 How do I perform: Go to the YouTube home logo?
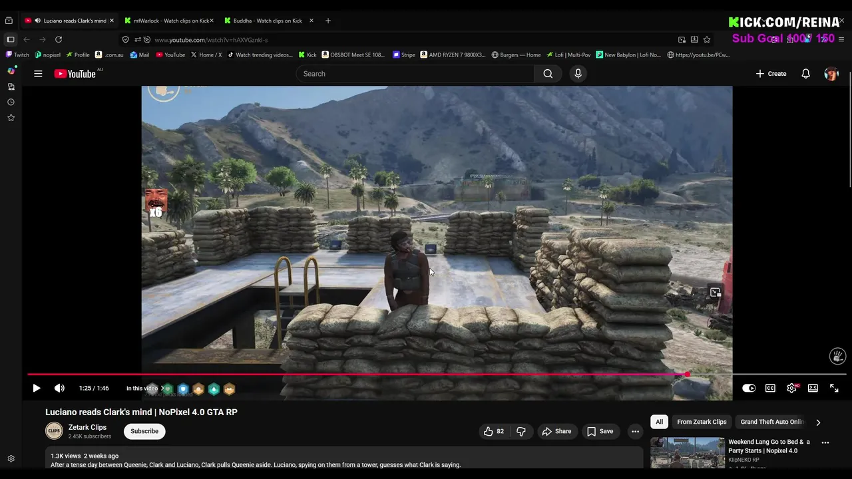pyautogui.click(x=75, y=74)
